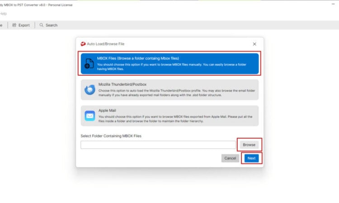This screenshot has width=339, height=203.
Task: Click the Auto Load/Browse File title text
Action: click(106, 44)
